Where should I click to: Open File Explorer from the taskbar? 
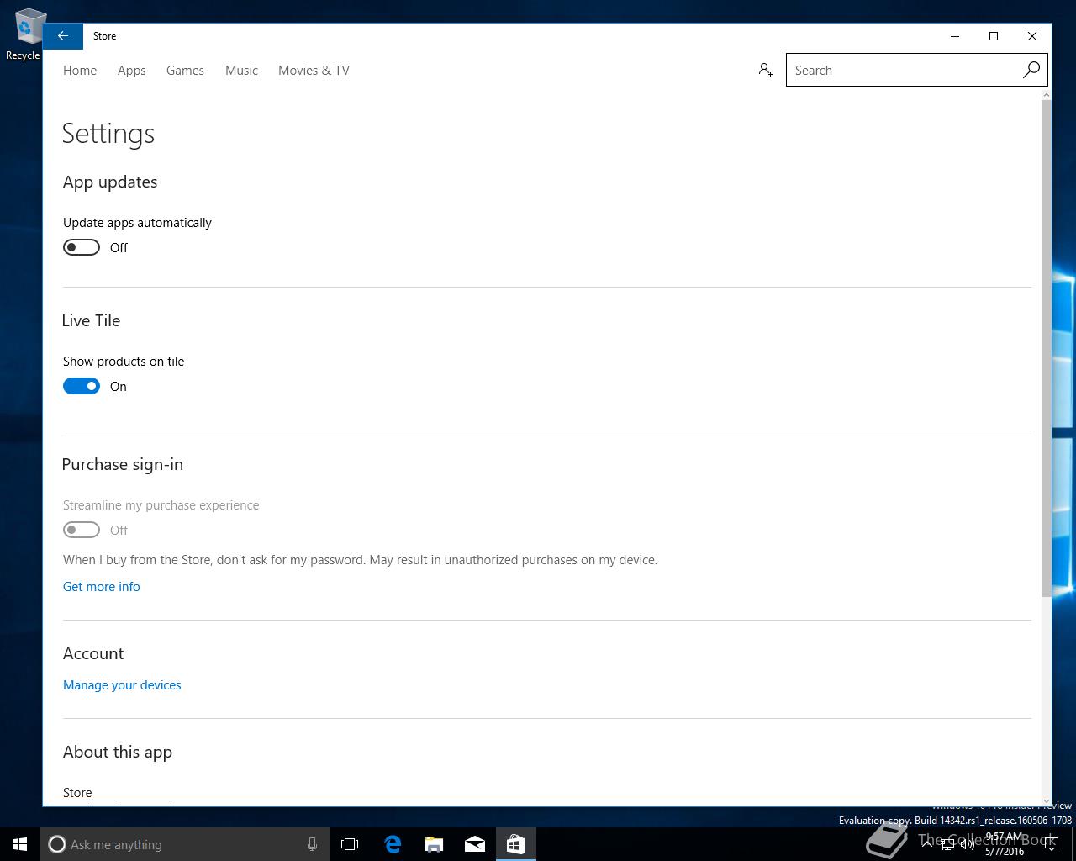point(434,844)
